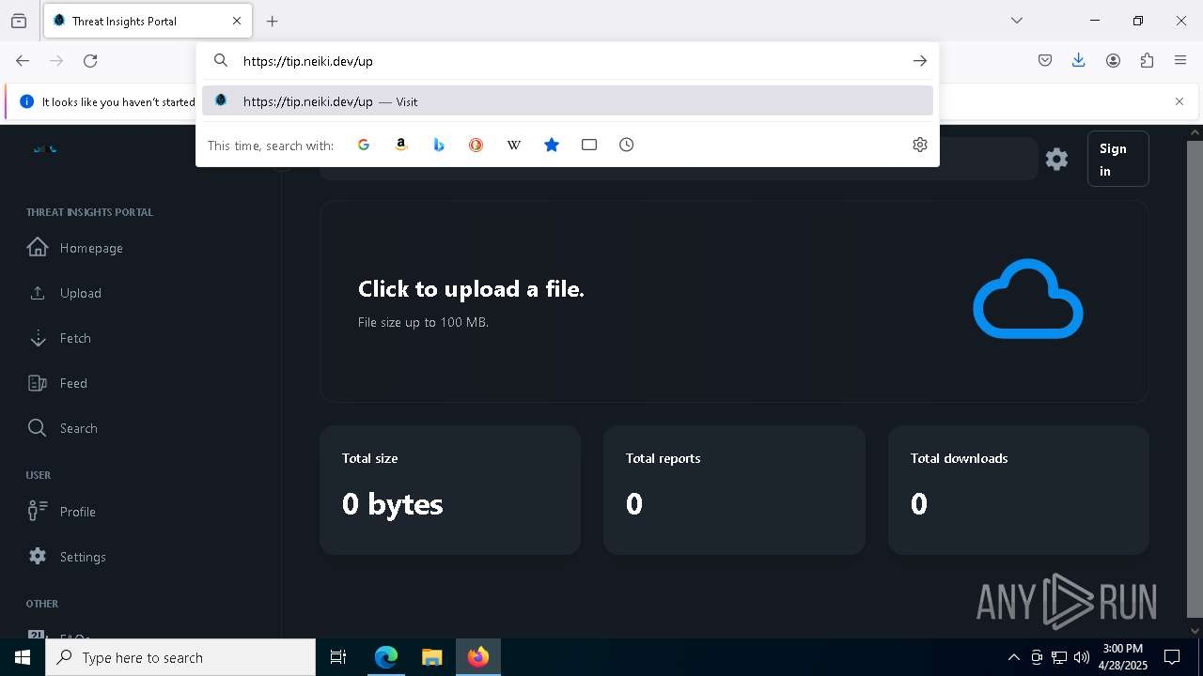Visit the suggested tip.neiki.dev/up URL
Image resolution: width=1203 pixels, height=676 pixels.
coord(568,101)
